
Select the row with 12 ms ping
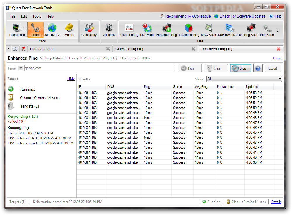pos(180,157)
